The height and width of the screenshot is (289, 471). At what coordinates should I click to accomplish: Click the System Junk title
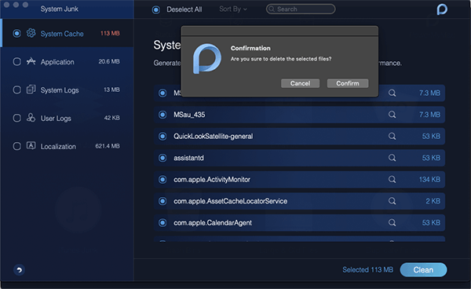pyautogui.click(x=60, y=9)
